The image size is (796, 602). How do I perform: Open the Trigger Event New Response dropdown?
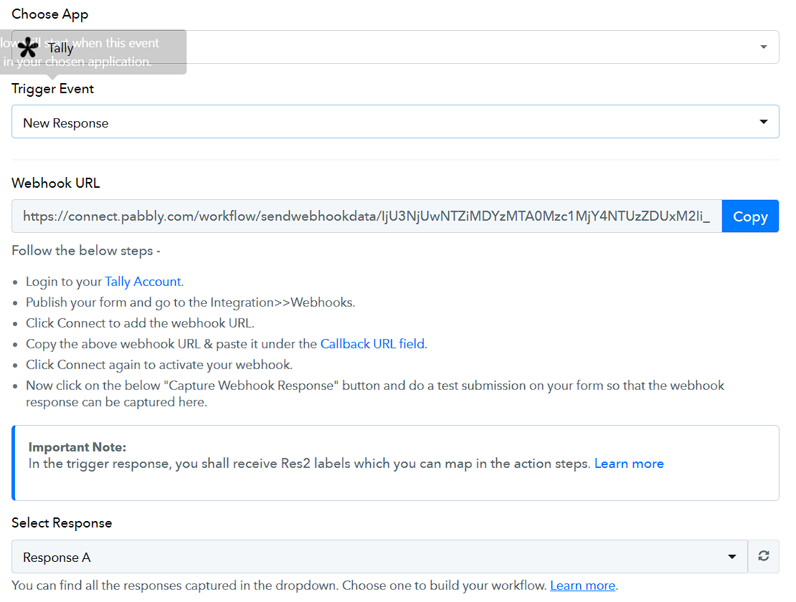395,122
